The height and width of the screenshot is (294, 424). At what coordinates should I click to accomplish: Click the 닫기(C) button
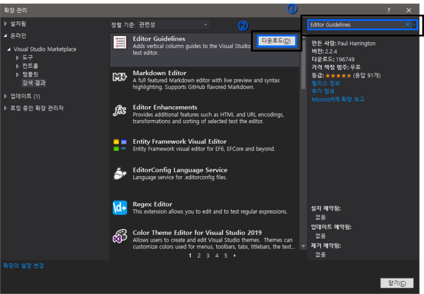pyautogui.click(x=396, y=283)
